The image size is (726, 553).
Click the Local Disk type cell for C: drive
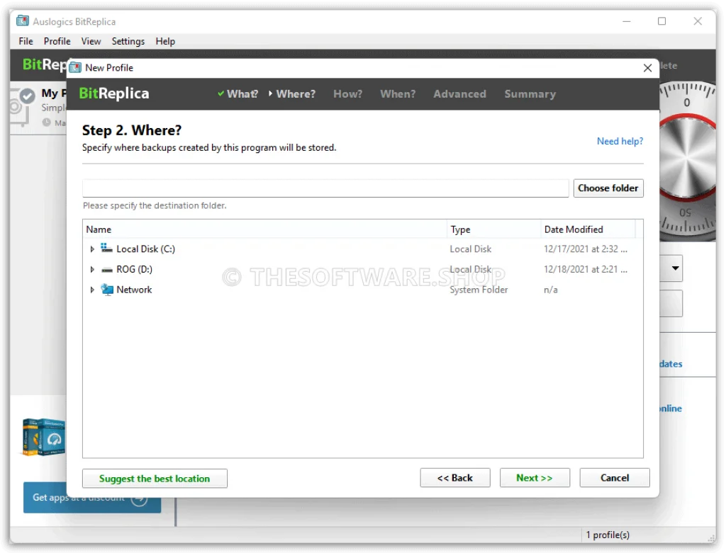[x=471, y=249]
